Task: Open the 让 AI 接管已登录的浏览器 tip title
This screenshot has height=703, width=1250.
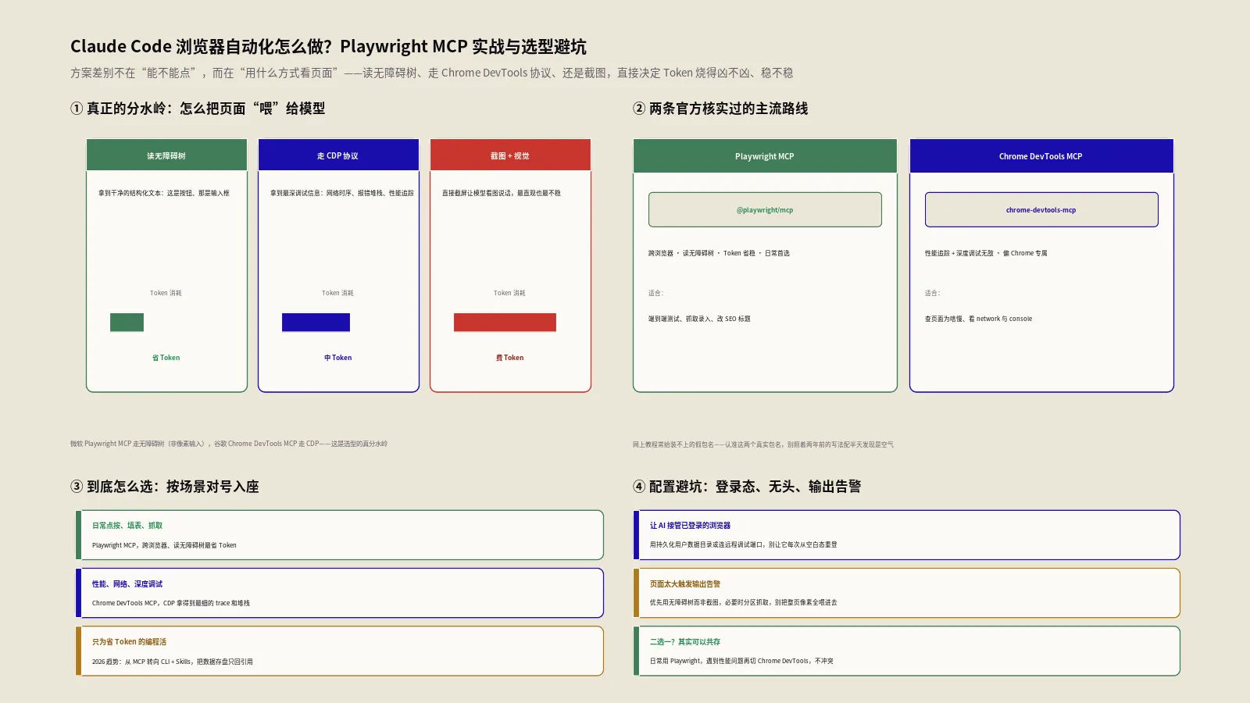Action: pos(690,526)
